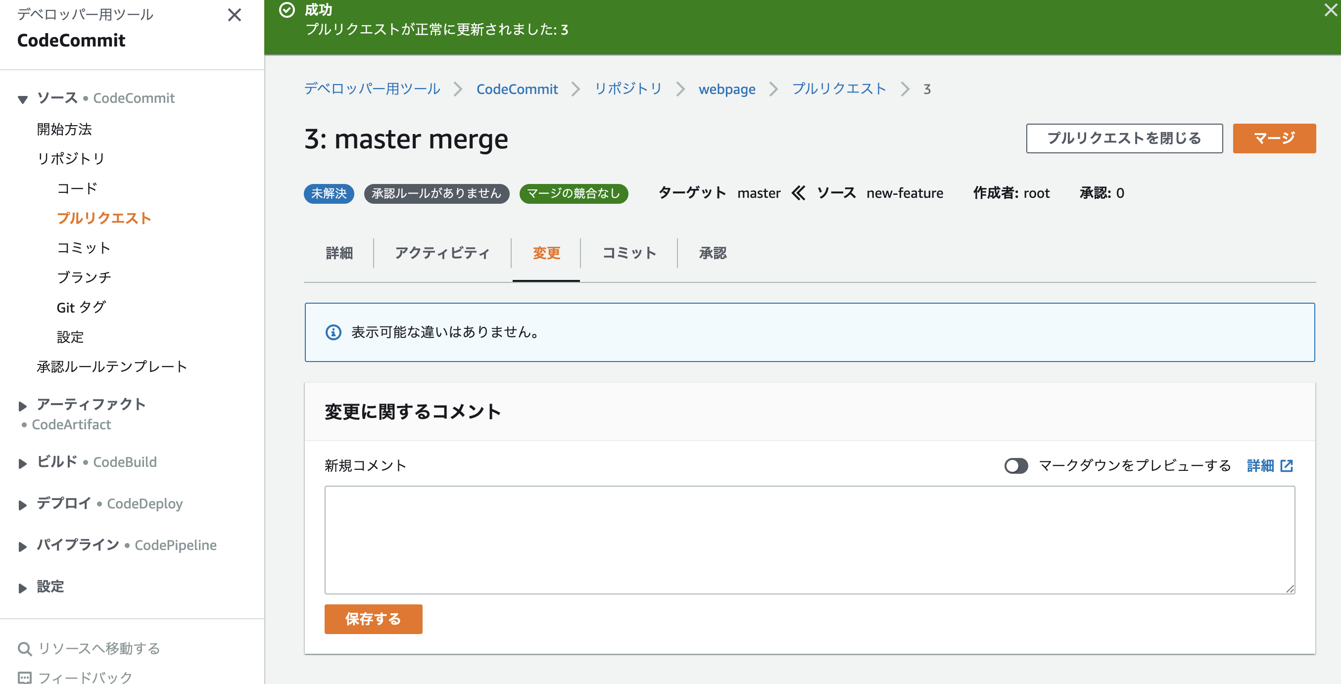The width and height of the screenshot is (1341, 684).
Task: Toggle マークダウンをプレビューする switch
Action: (x=1015, y=465)
